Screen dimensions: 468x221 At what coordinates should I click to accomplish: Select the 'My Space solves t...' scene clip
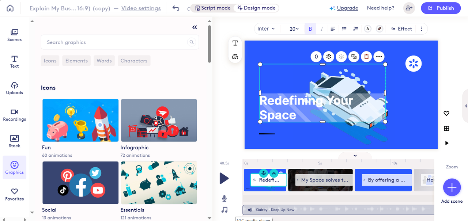[320, 180]
